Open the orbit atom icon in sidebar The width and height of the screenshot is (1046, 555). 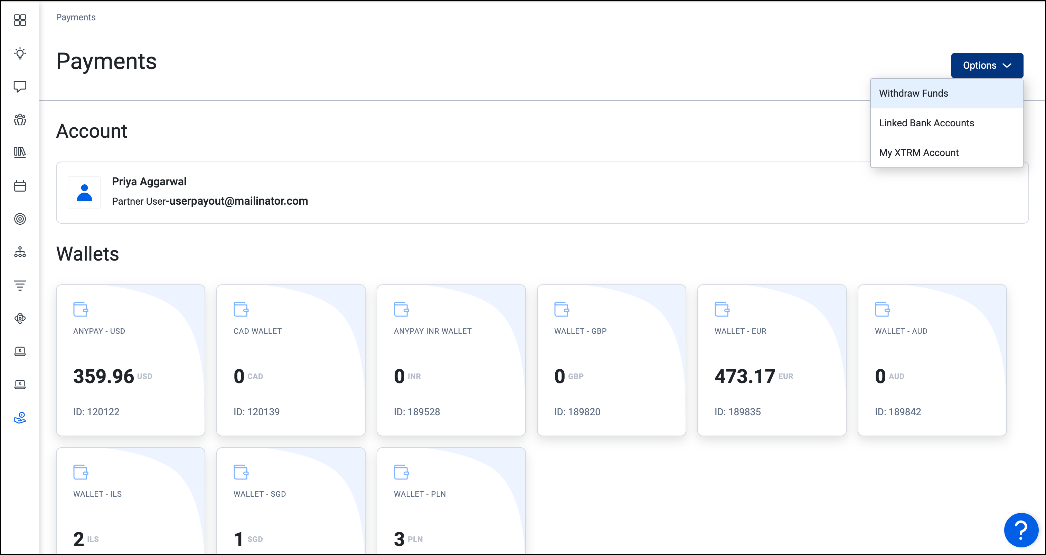point(20,318)
